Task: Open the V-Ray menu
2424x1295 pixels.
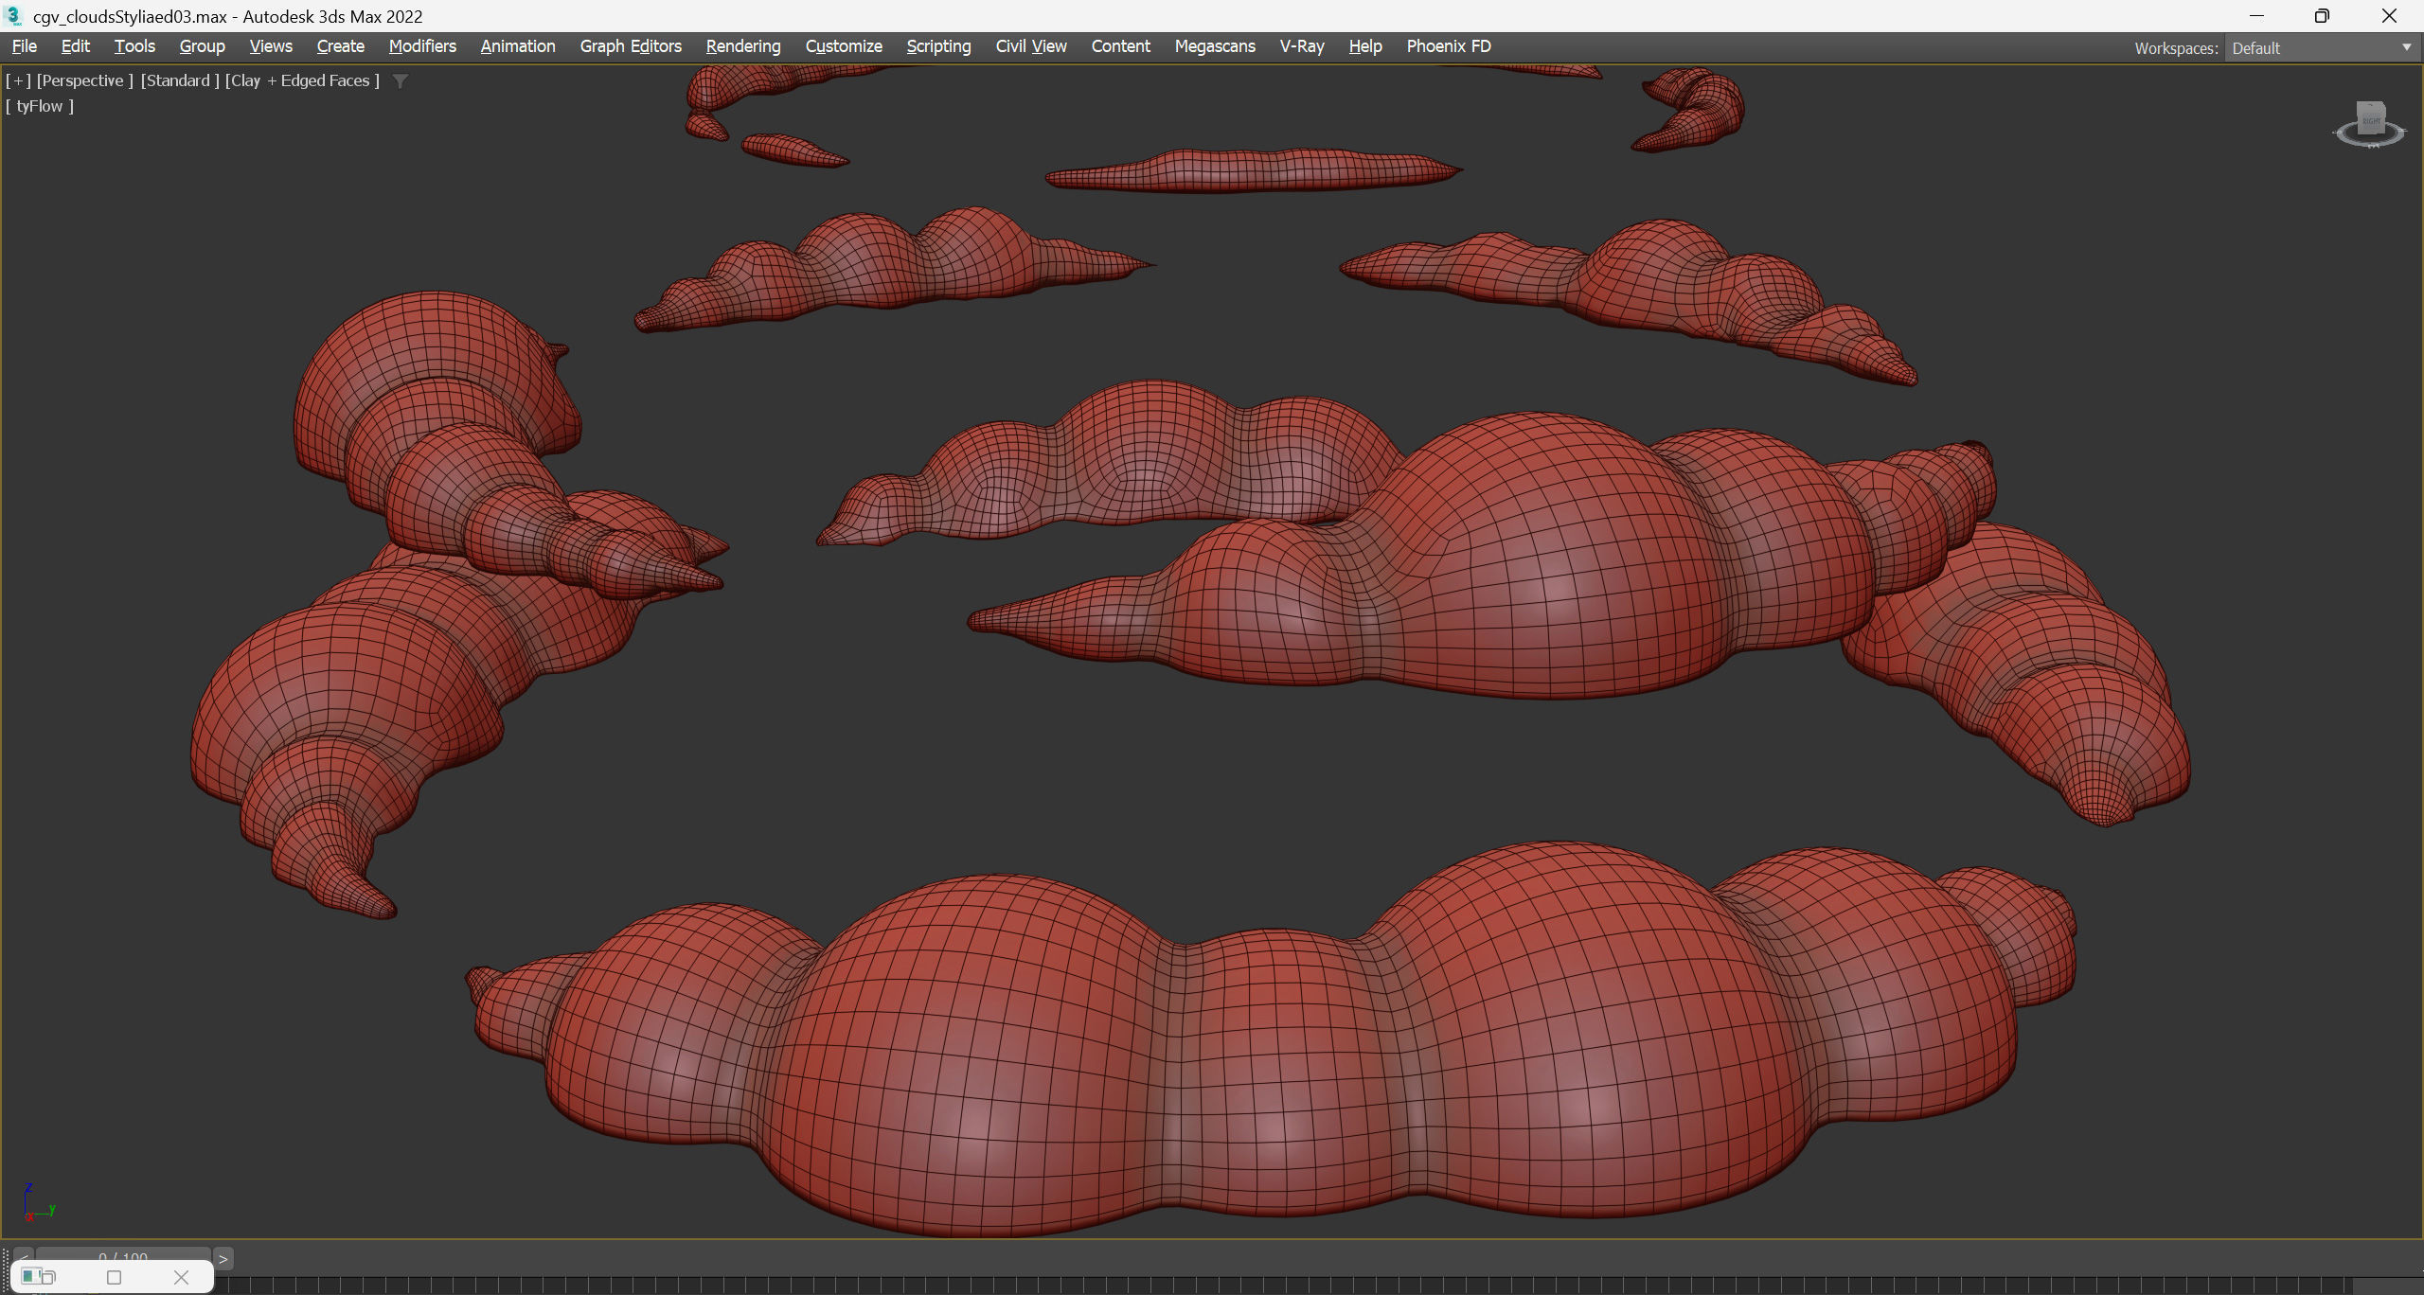Action: pyautogui.click(x=1302, y=46)
